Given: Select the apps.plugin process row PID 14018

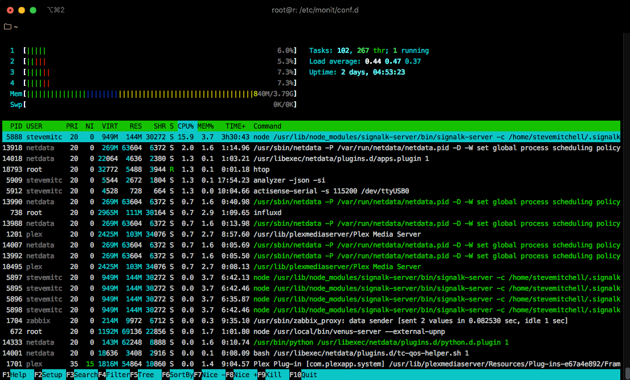Looking at the screenshot, I should pyautogui.click(x=312, y=159).
